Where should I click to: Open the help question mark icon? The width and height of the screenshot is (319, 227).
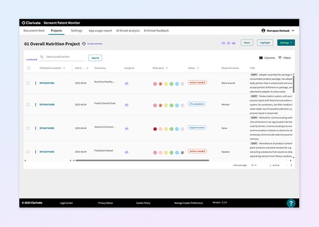[x=290, y=203]
